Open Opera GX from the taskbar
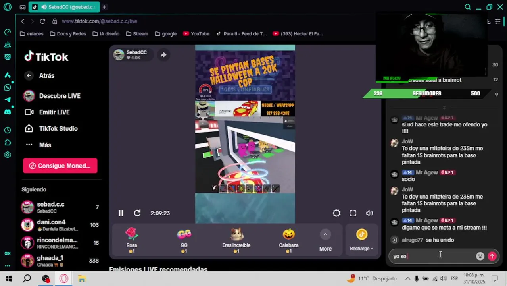 coord(64,279)
